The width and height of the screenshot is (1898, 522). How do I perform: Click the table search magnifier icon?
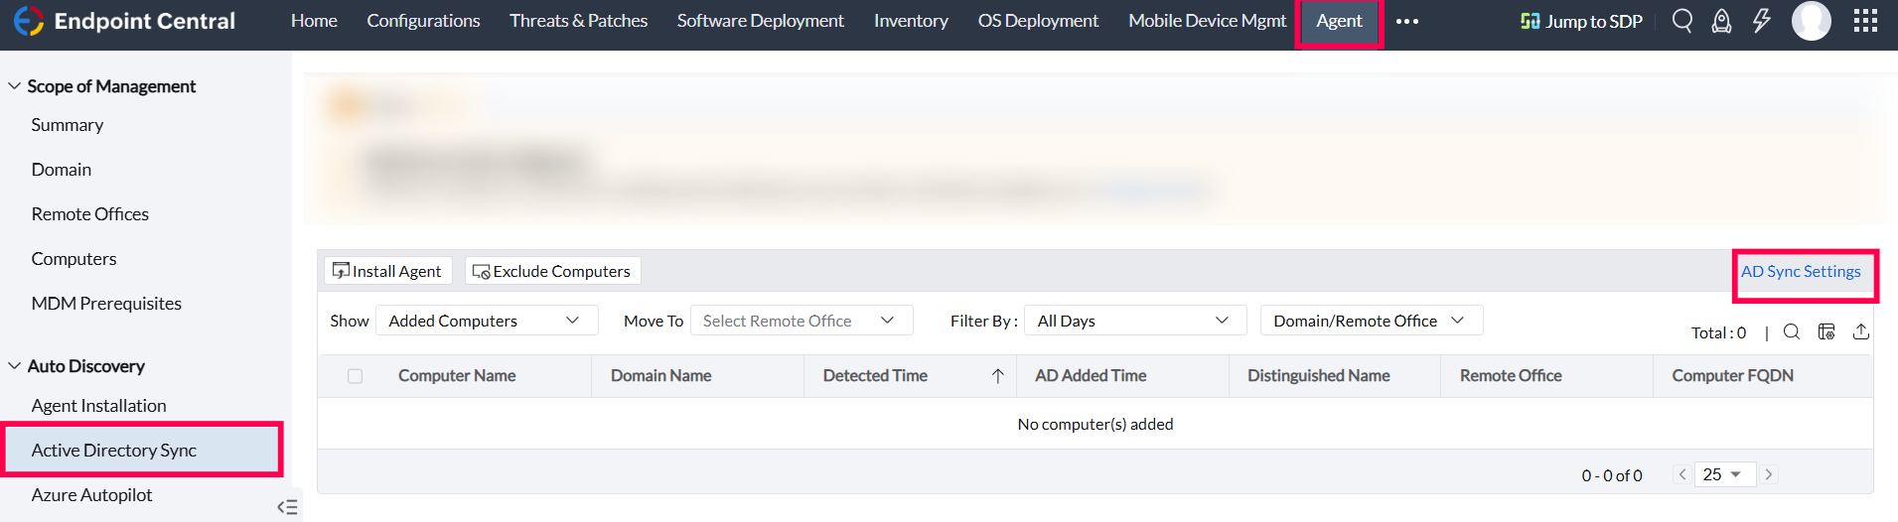coord(1791,331)
